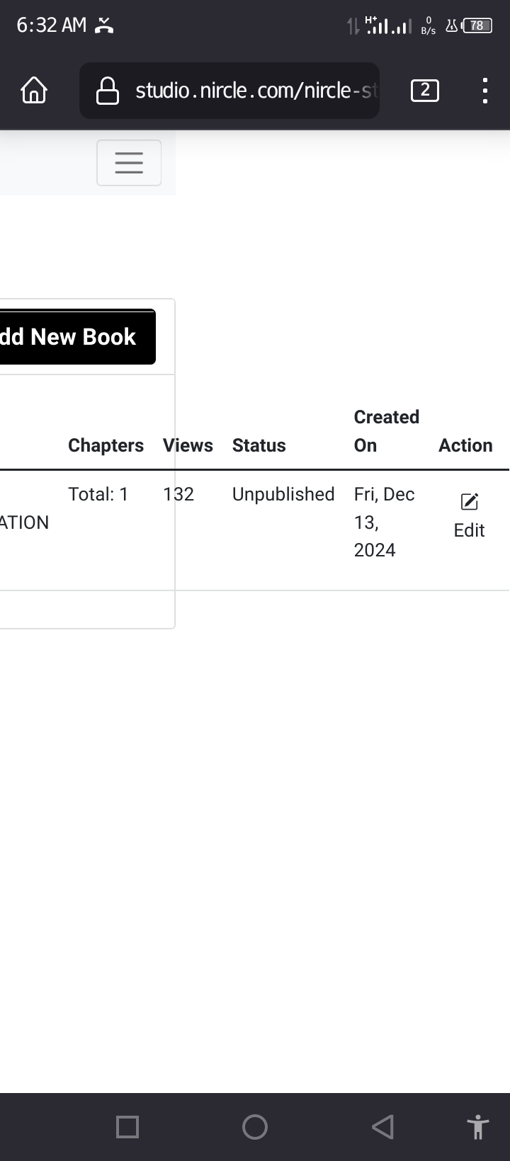Image resolution: width=510 pixels, height=1161 pixels.
Task: Click the Status column header
Action: 259,445
